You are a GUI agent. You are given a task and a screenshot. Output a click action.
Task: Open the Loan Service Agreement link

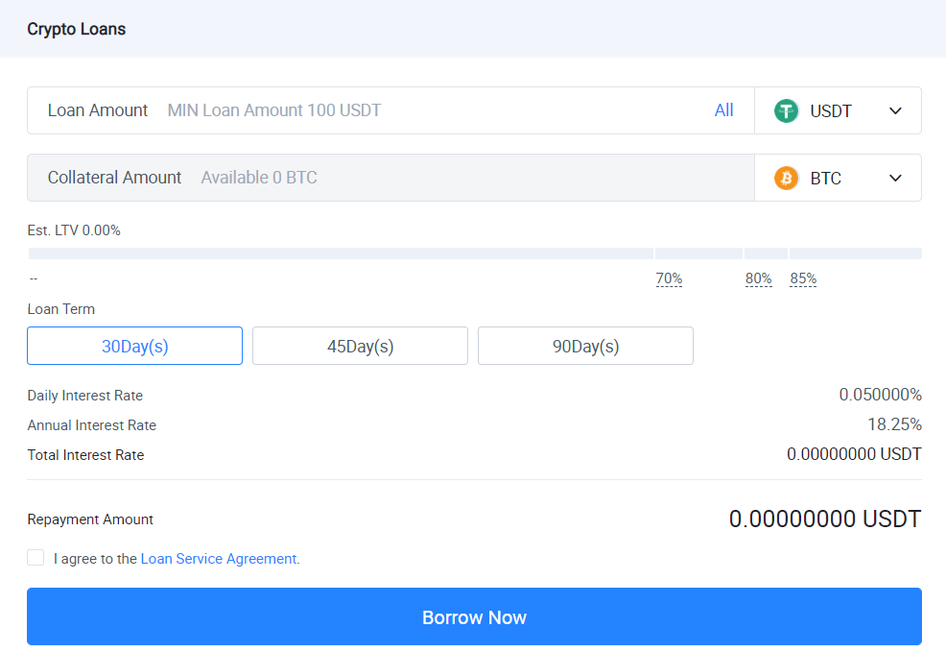pos(219,559)
